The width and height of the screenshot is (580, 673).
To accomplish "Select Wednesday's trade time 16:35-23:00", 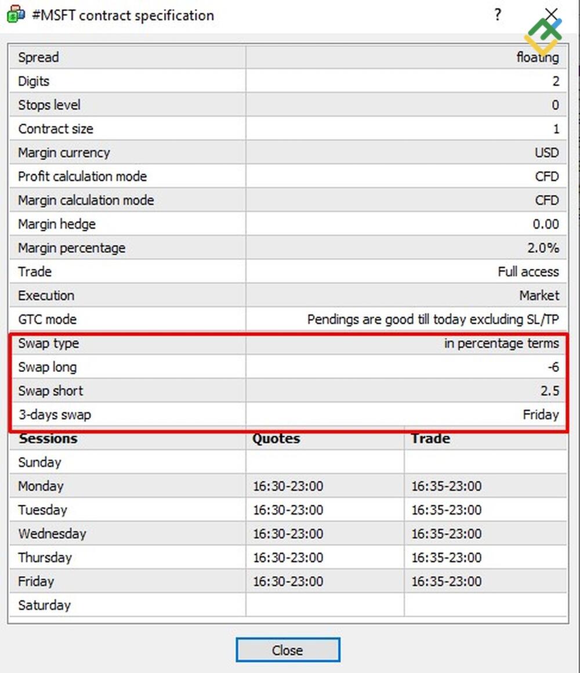I will coord(446,534).
